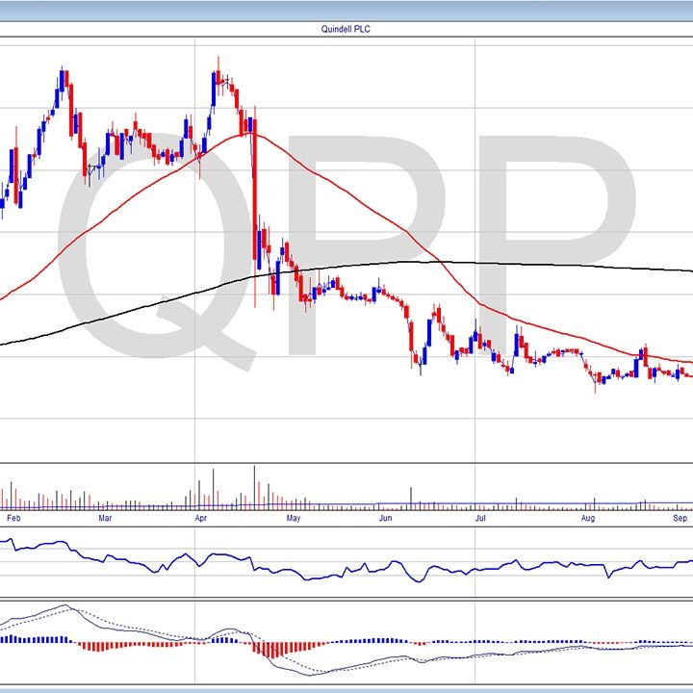Click the crest of the black moving average
The width and height of the screenshot is (693, 693).
point(409,262)
